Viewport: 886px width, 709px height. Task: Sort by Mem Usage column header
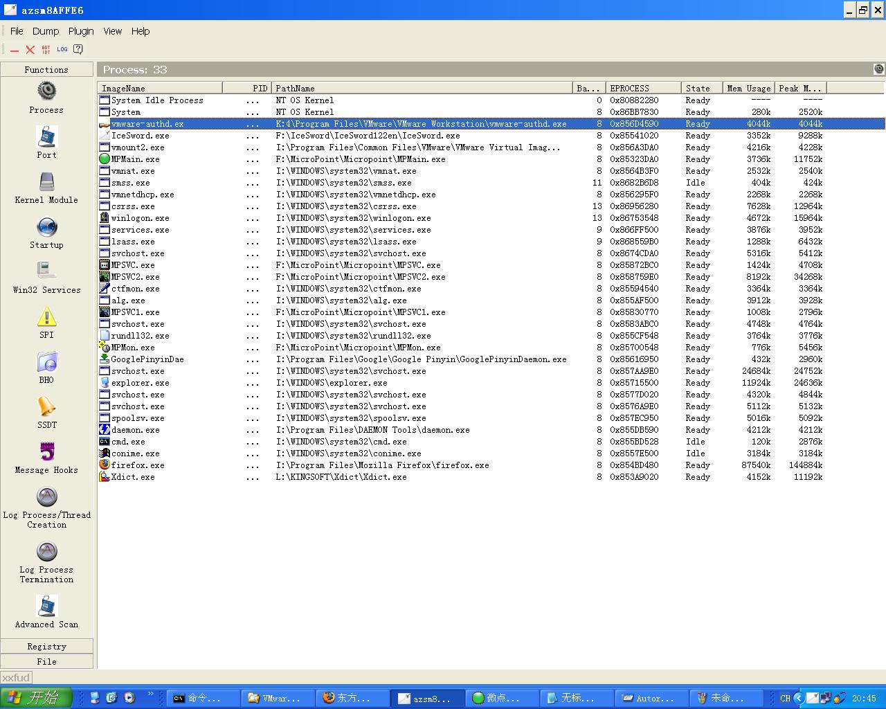coord(748,88)
